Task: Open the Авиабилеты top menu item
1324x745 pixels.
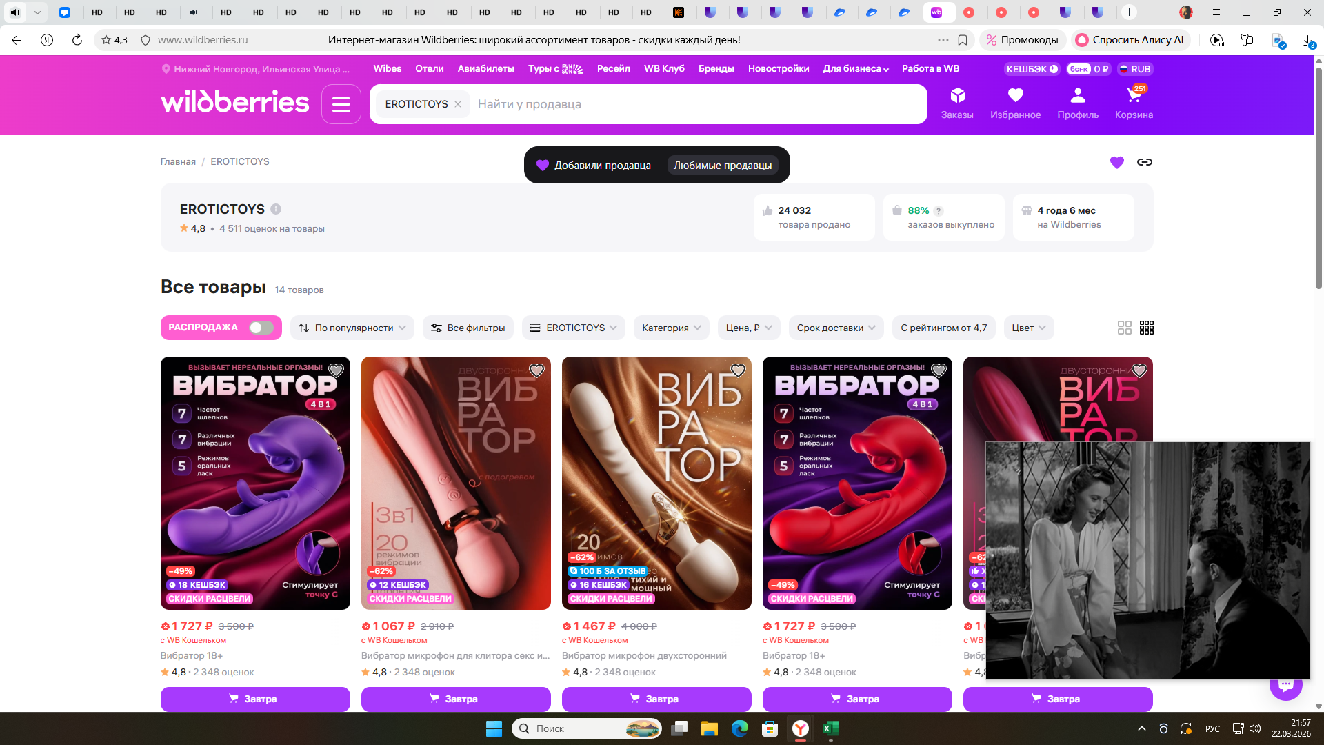Action: coord(485,68)
